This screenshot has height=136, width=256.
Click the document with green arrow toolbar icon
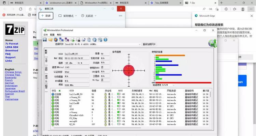click(x=72, y=40)
